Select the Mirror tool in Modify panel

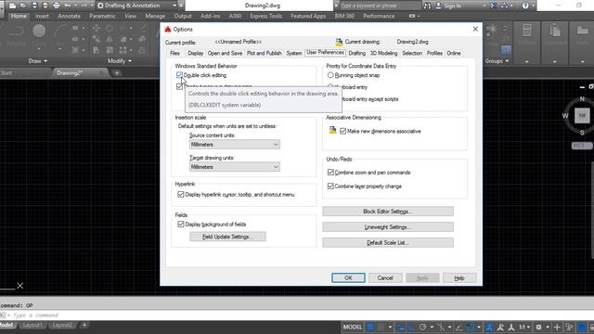click(x=110, y=39)
